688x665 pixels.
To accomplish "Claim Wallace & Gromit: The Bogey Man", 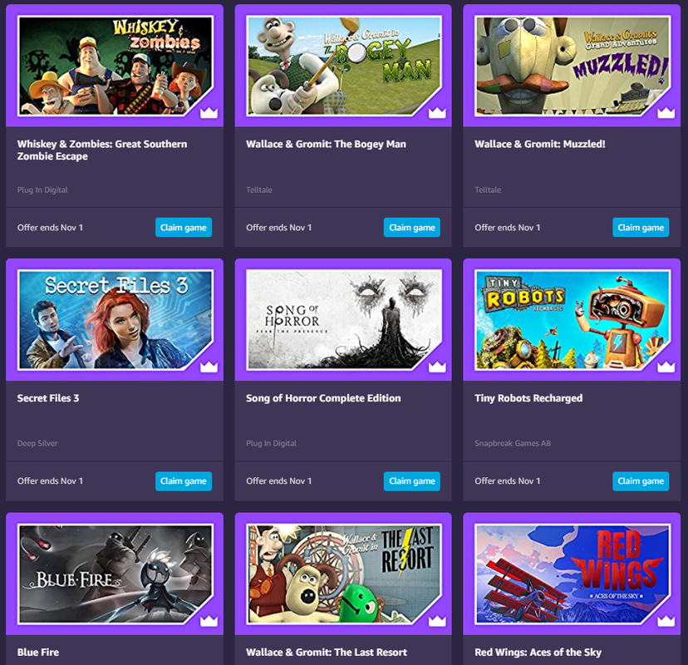I will coord(412,228).
